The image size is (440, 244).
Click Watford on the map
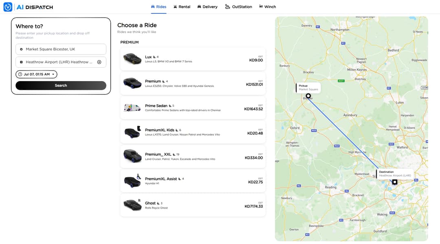(402, 147)
